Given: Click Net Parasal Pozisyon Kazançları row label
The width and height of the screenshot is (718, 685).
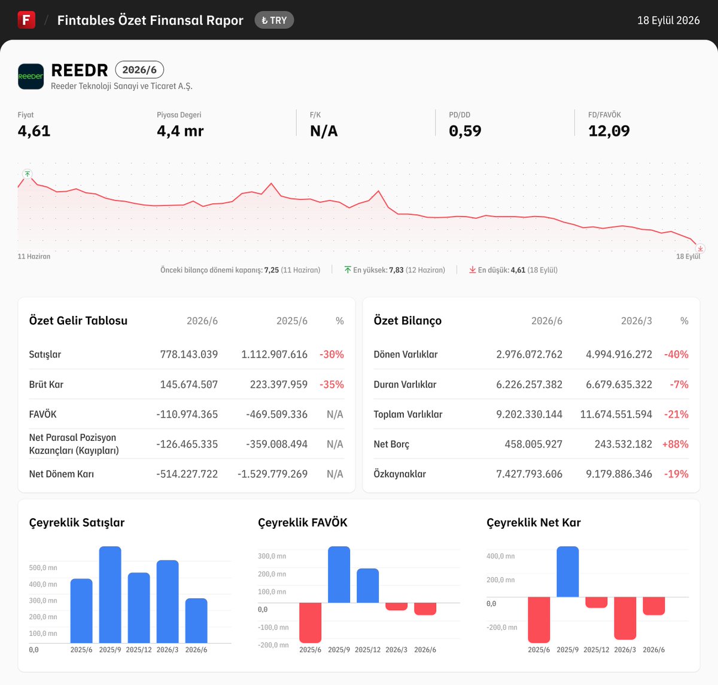Looking at the screenshot, I should 74,444.
